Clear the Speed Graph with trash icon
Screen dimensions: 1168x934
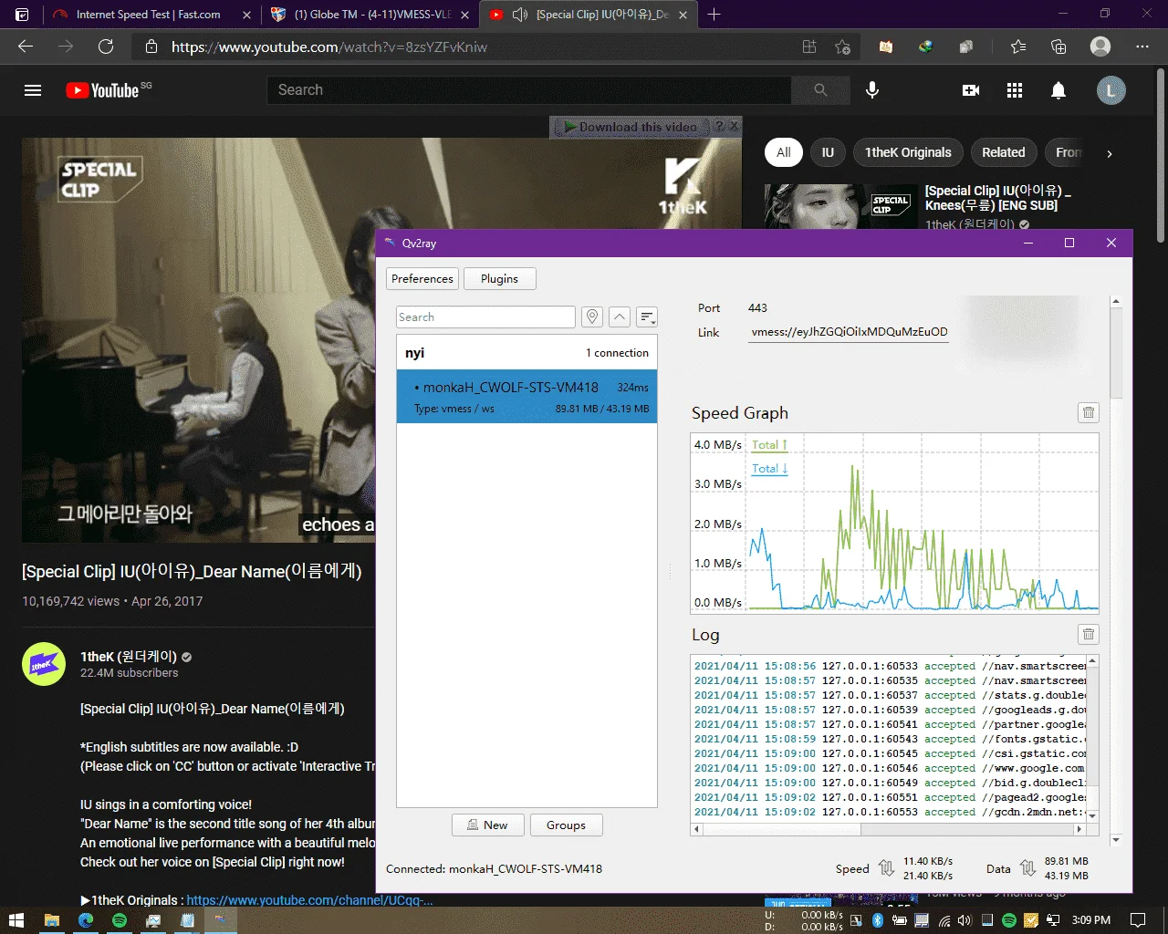1089,412
